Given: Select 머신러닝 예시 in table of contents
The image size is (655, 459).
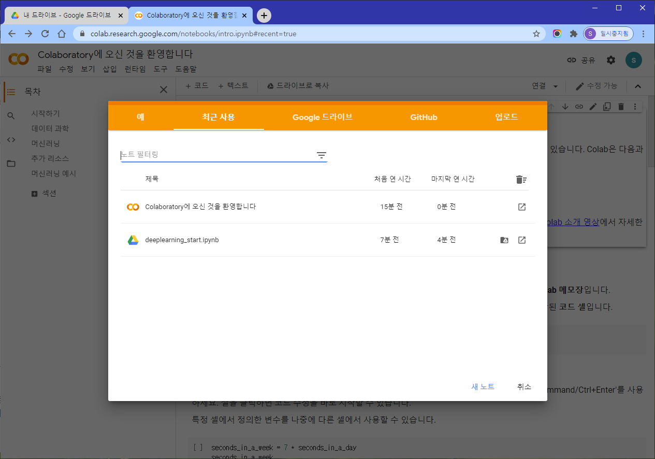Looking at the screenshot, I should (x=53, y=173).
